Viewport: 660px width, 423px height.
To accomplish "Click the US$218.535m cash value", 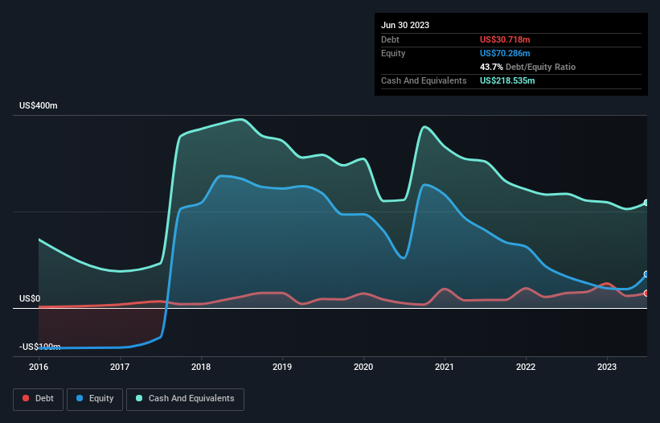I will coord(507,80).
